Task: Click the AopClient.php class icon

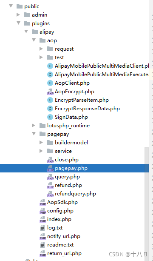Action: click(x=50, y=83)
